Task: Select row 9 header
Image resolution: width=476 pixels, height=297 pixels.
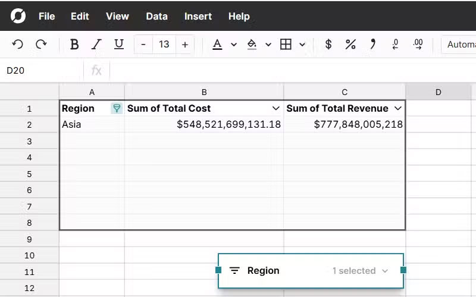Action: tap(29, 239)
